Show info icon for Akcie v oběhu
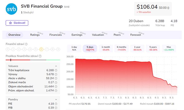 56,78
